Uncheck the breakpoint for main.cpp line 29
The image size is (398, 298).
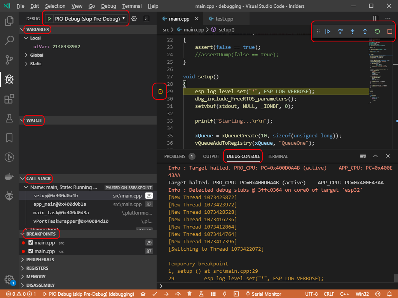pos(31,243)
